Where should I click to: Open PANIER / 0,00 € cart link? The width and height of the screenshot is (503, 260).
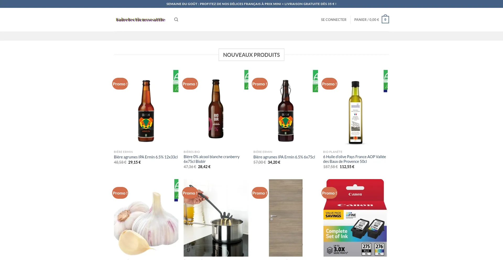pyautogui.click(x=366, y=20)
